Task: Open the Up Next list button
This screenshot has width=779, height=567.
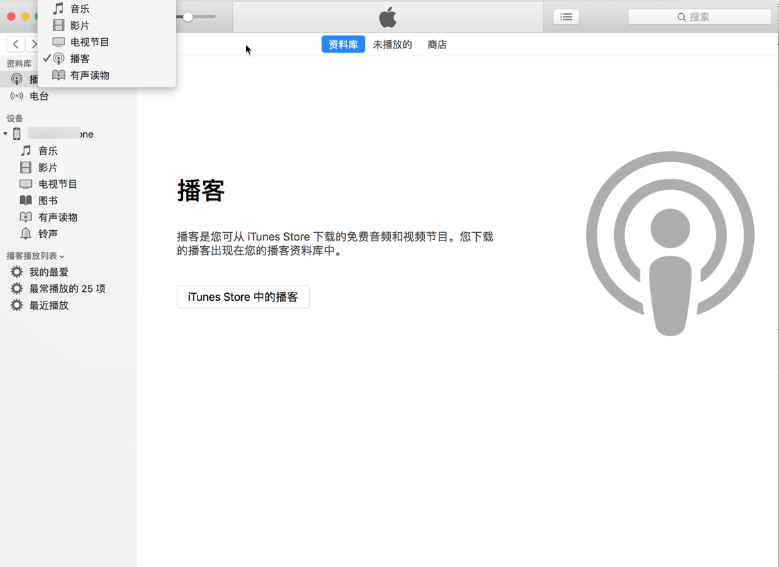Action: (x=566, y=17)
